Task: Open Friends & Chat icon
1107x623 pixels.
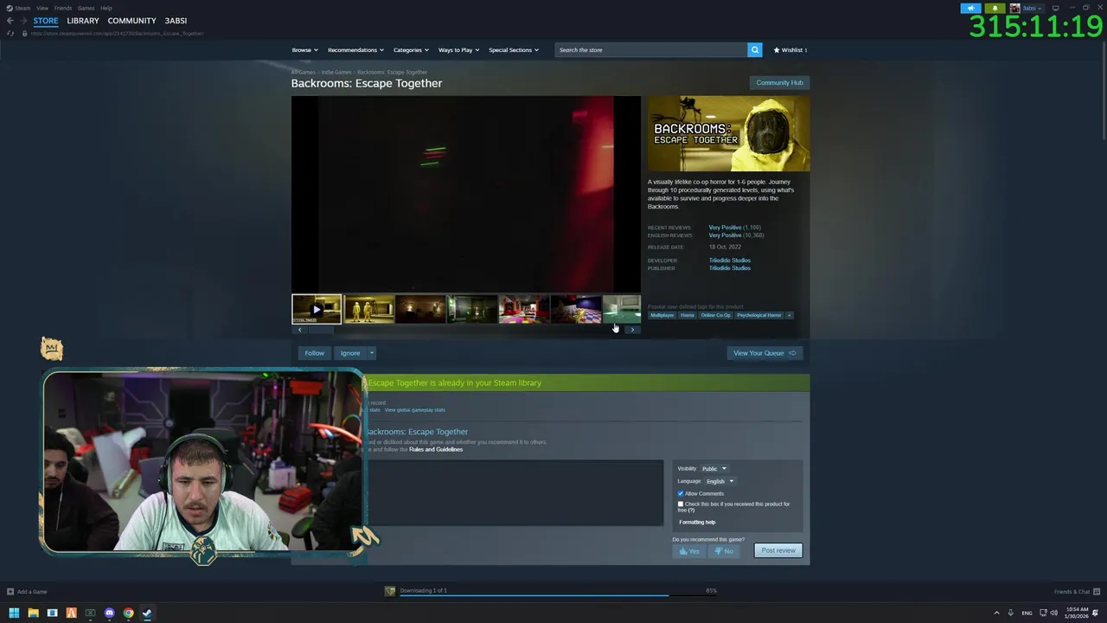Action: (1096, 592)
